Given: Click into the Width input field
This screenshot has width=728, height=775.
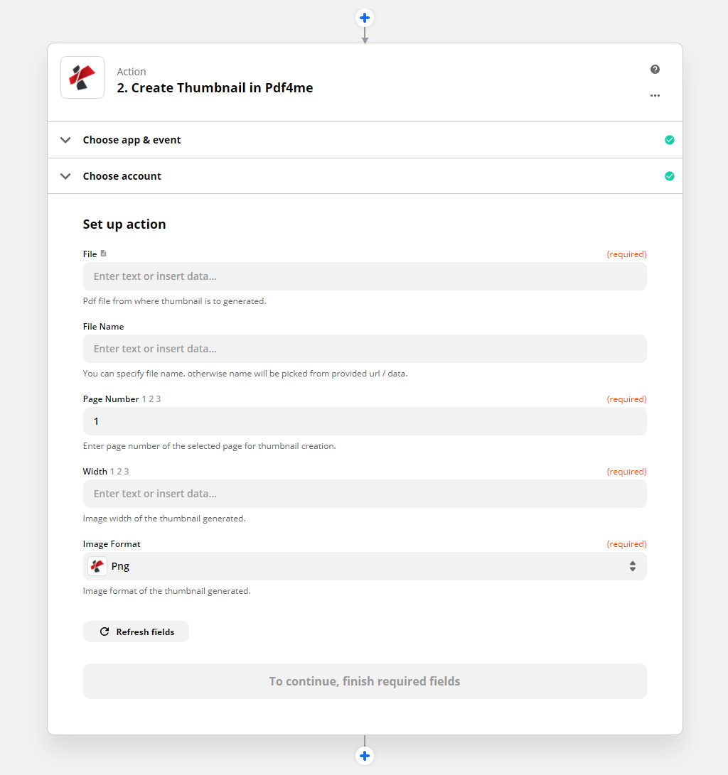Looking at the screenshot, I should (x=365, y=494).
